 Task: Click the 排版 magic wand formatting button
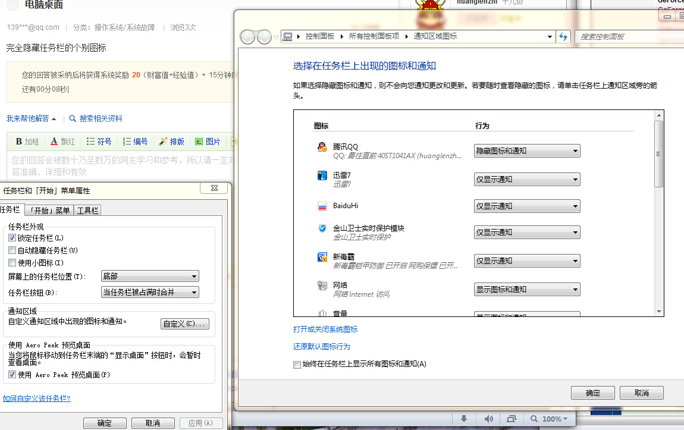pyautogui.click(x=171, y=142)
